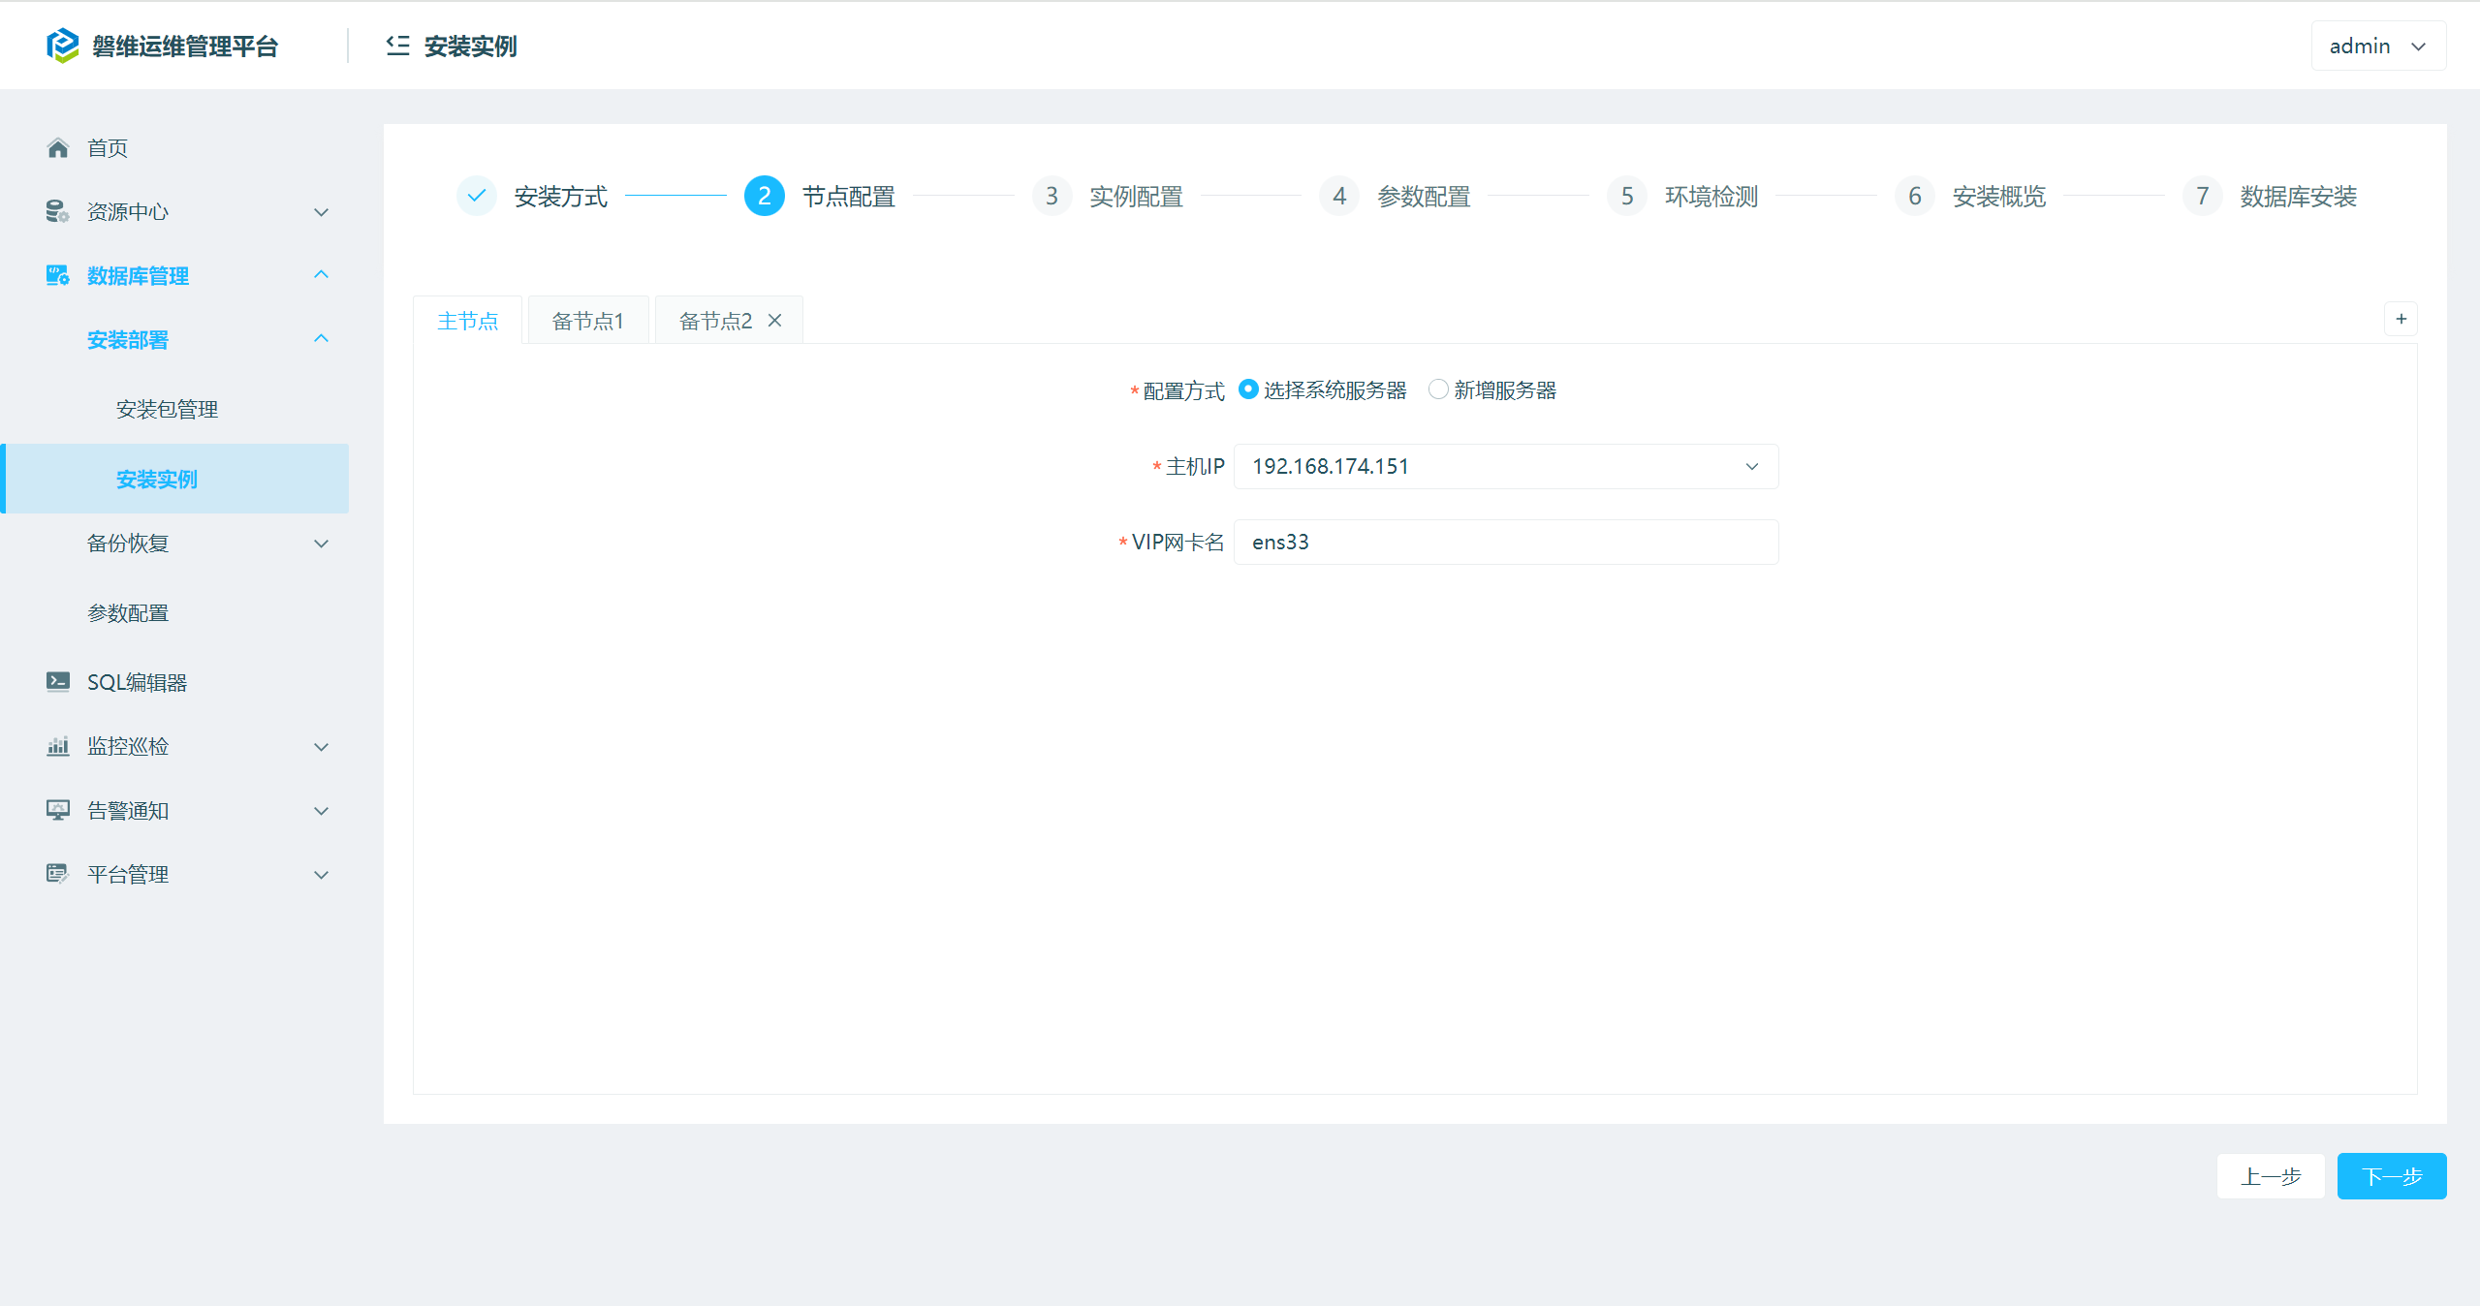Collapse the sidebar with the menu fold icon

(x=397, y=46)
